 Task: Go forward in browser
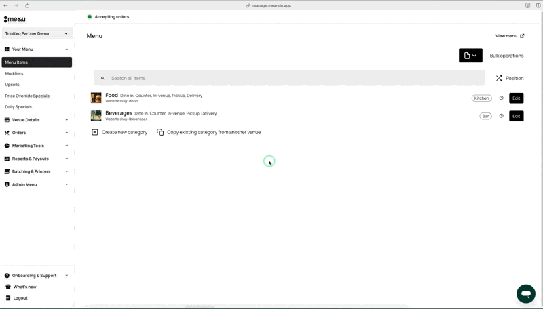(16, 5)
